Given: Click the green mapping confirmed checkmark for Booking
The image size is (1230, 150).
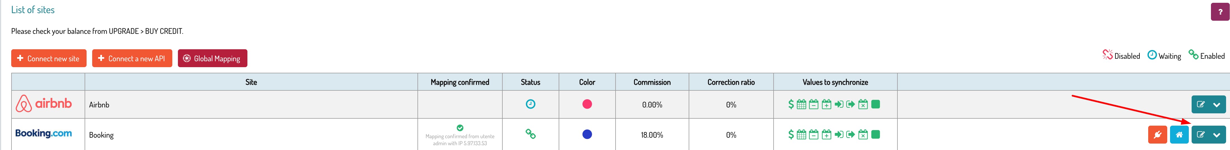Looking at the screenshot, I should pyautogui.click(x=460, y=128).
